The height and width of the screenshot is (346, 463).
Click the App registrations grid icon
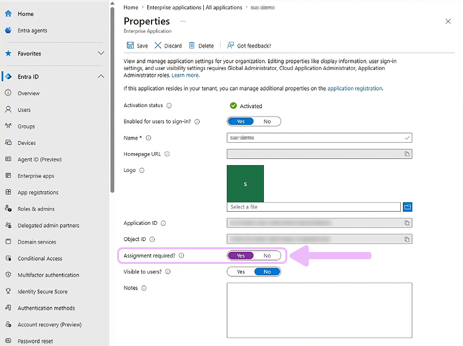(8, 192)
